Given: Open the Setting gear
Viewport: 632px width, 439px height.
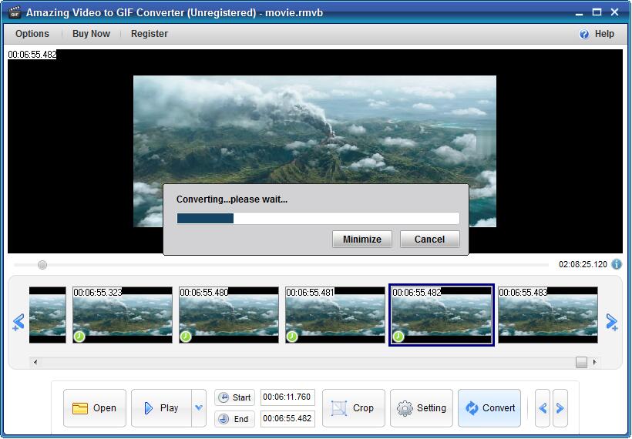Looking at the screenshot, I should (x=422, y=408).
